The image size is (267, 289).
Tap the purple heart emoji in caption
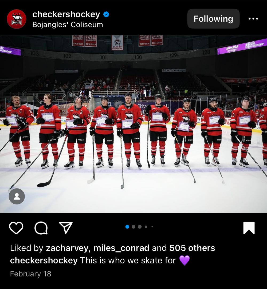pos(184,260)
